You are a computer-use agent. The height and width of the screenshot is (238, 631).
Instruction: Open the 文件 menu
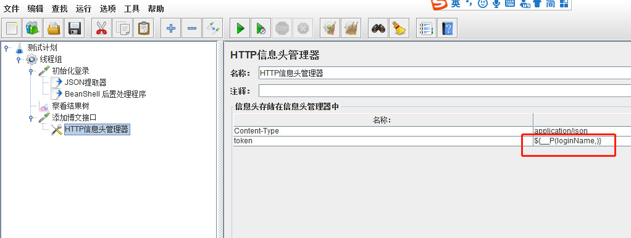(x=11, y=9)
